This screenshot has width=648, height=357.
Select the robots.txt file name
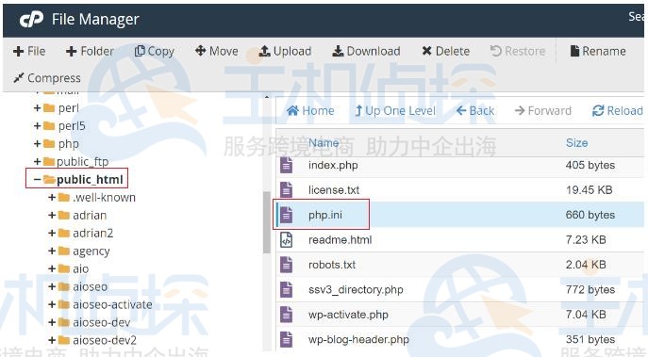[x=332, y=265]
